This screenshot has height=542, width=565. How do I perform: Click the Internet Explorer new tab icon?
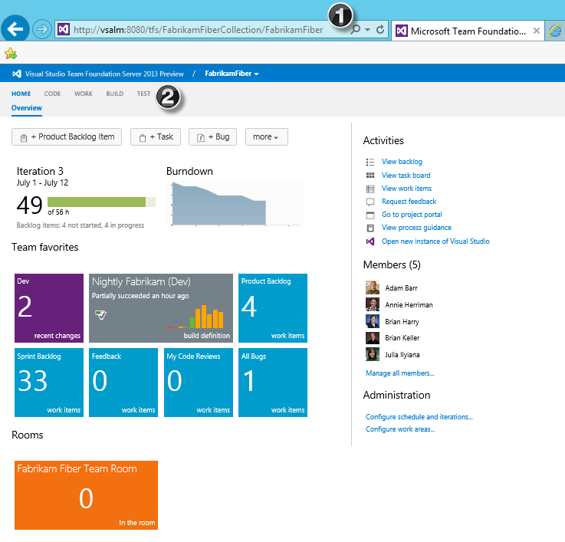tap(555, 31)
